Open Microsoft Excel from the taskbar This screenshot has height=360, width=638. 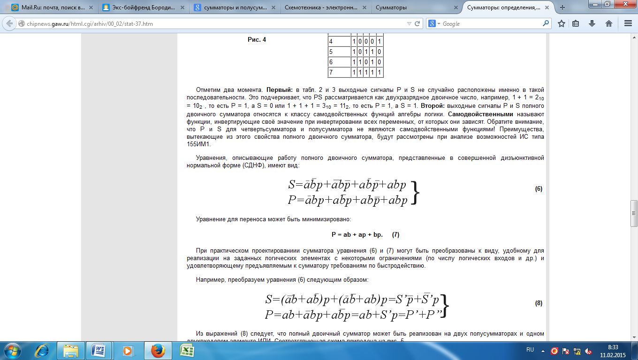pos(187,351)
